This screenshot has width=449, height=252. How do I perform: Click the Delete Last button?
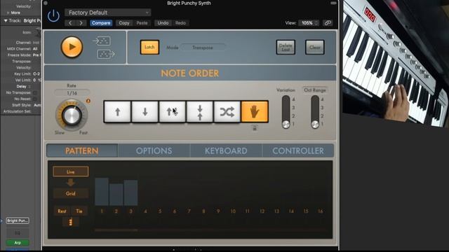[x=286, y=47]
